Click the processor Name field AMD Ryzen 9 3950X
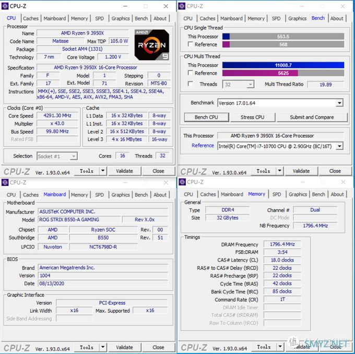This screenshot has width=355, height=354. pos(82,33)
